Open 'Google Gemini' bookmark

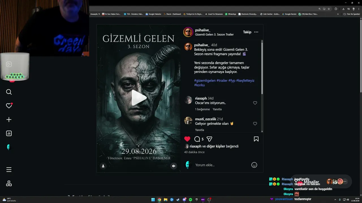[x=289, y=14]
